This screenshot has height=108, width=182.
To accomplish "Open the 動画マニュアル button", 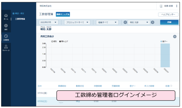I will [x=63, y=14].
